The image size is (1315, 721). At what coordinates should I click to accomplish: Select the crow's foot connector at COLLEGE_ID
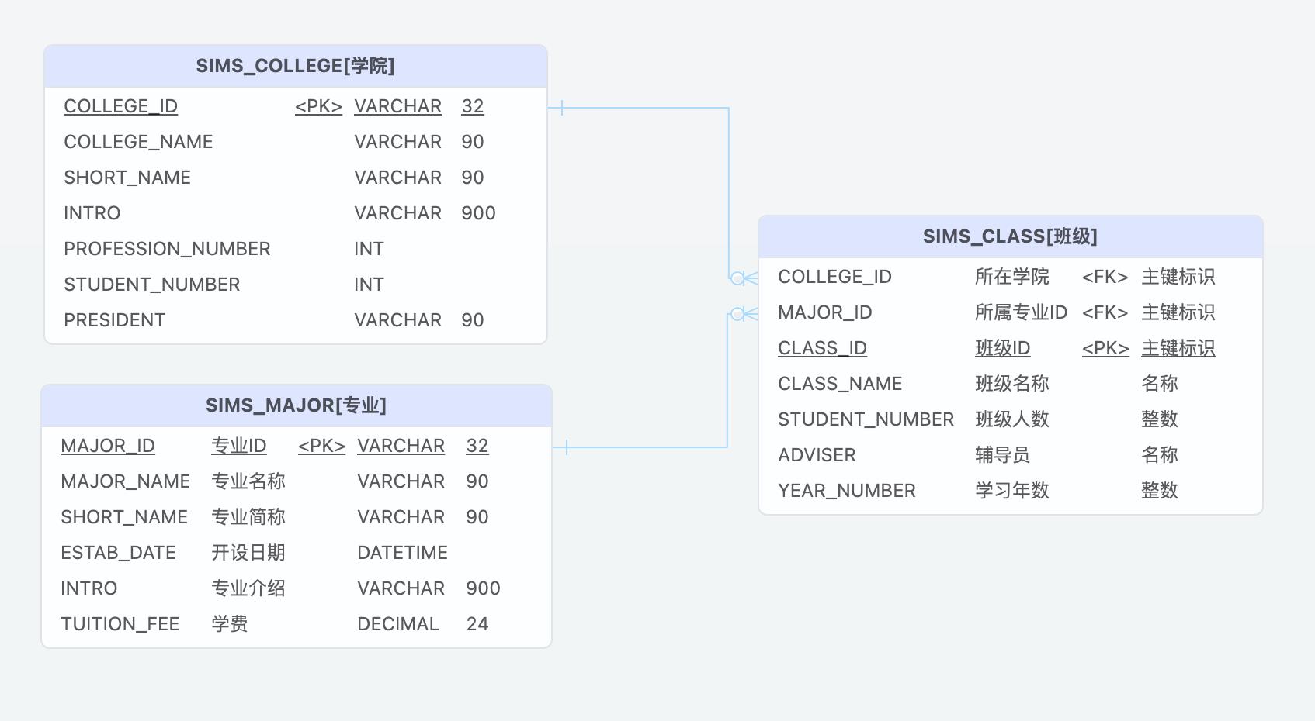pos(743,278)
